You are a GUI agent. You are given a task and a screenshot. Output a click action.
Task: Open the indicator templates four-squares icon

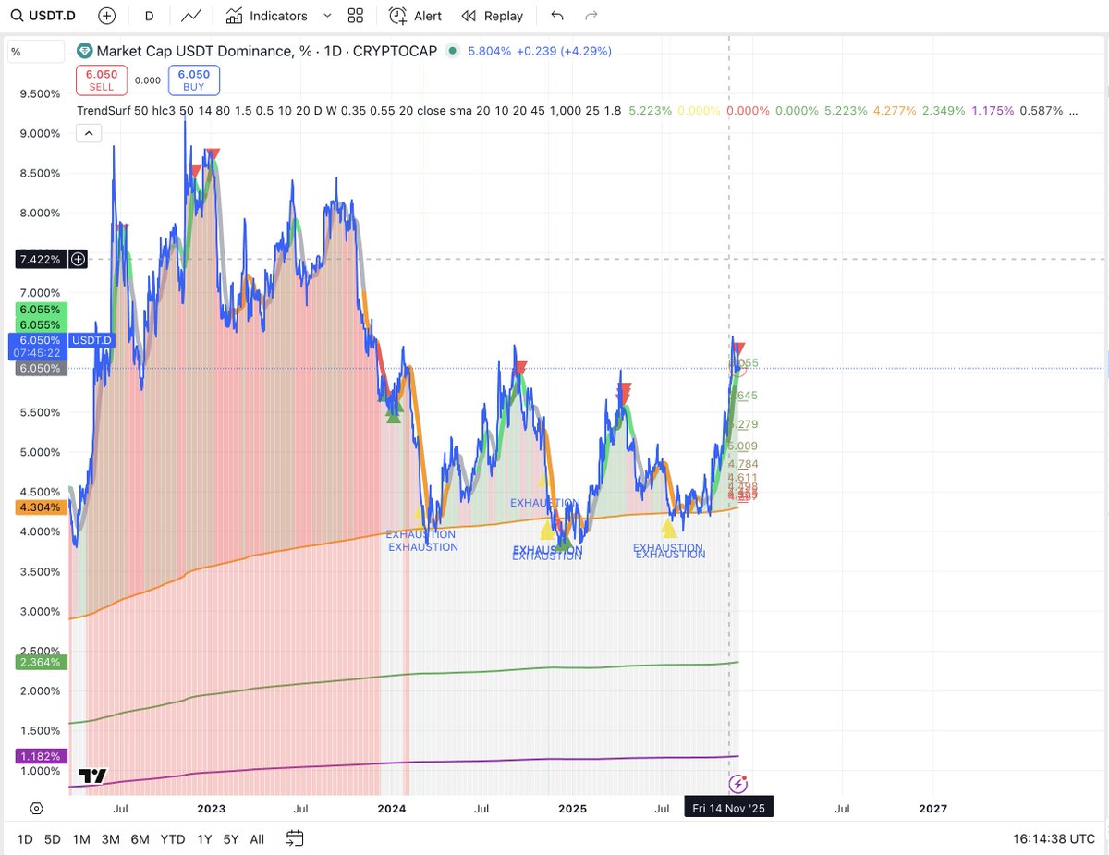coord(355,16)
